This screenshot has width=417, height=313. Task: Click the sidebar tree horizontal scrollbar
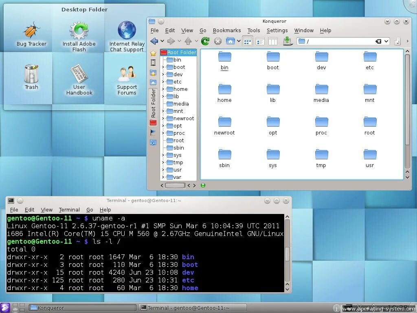click(x=175, y=185)
